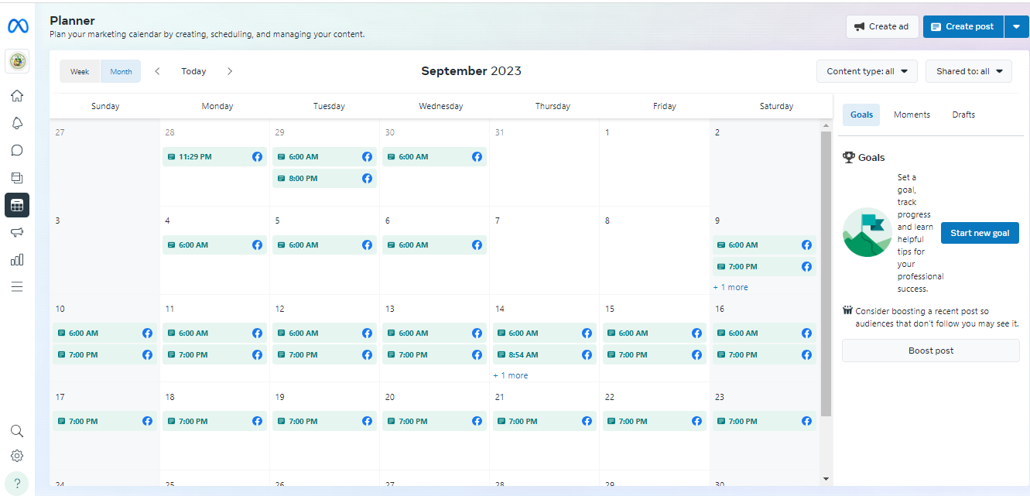1030x496 pixels.
Task: Click the calendar vertical scrollbar thumb
Action: [x=826, y=274]
